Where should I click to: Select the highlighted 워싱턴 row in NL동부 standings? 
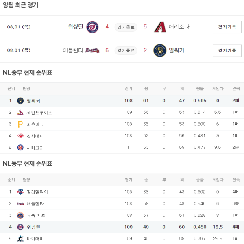[x=122, y=227]
